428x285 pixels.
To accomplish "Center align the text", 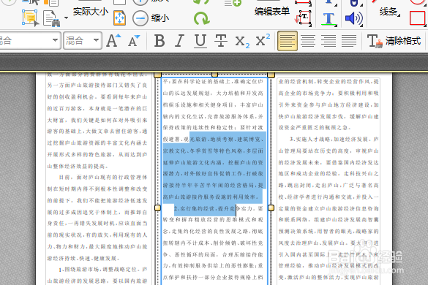I will click(x=308, y=41).
